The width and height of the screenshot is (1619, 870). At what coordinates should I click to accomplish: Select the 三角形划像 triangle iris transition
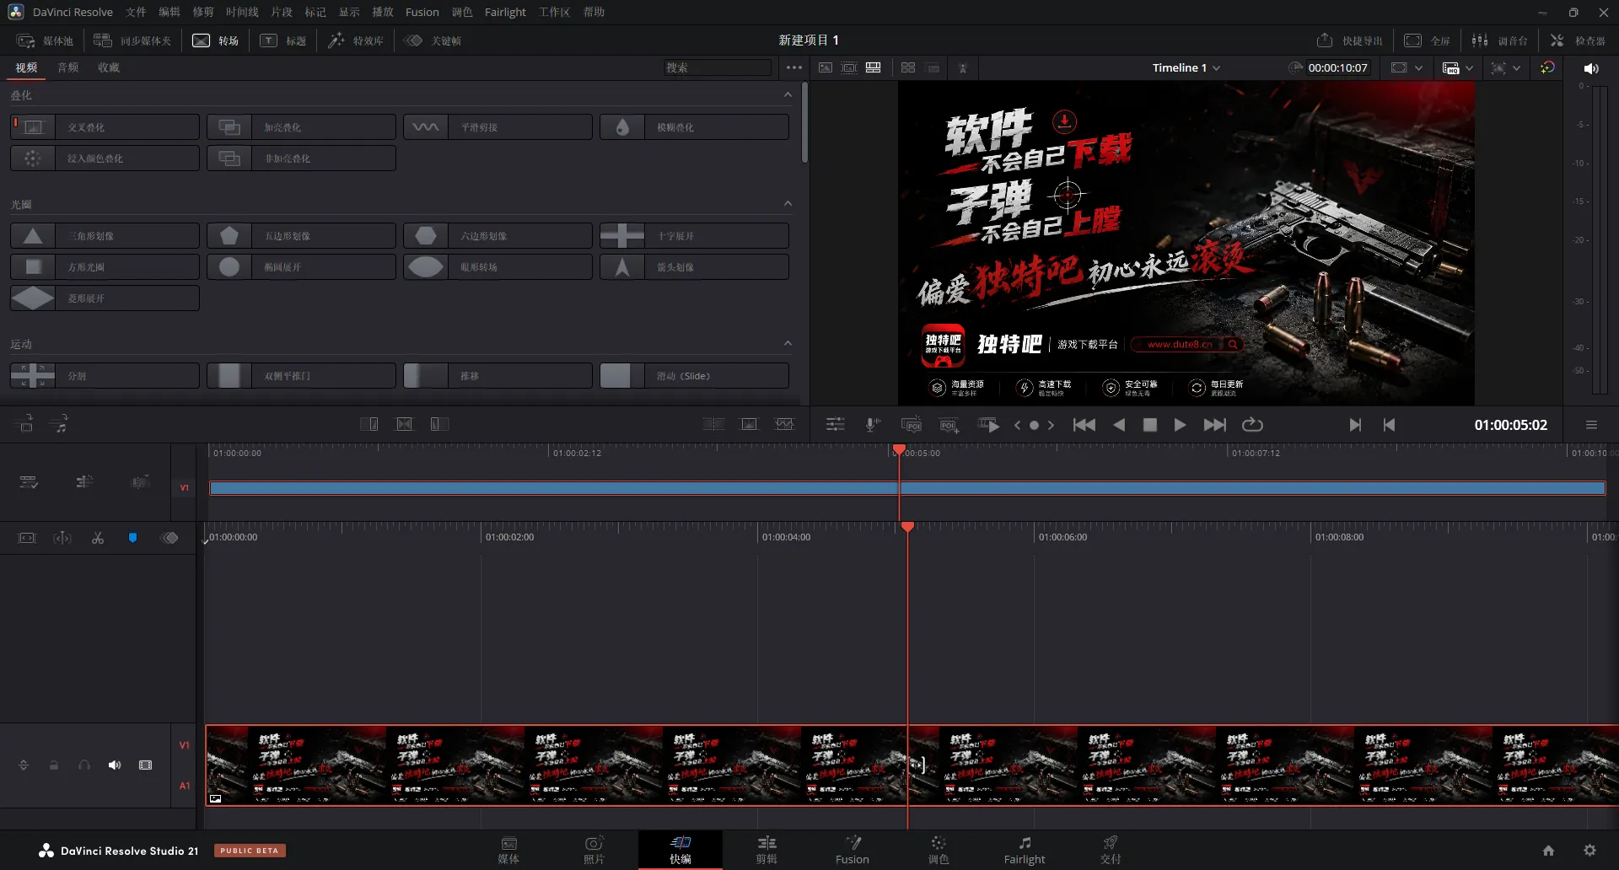[x=105, y=236]
